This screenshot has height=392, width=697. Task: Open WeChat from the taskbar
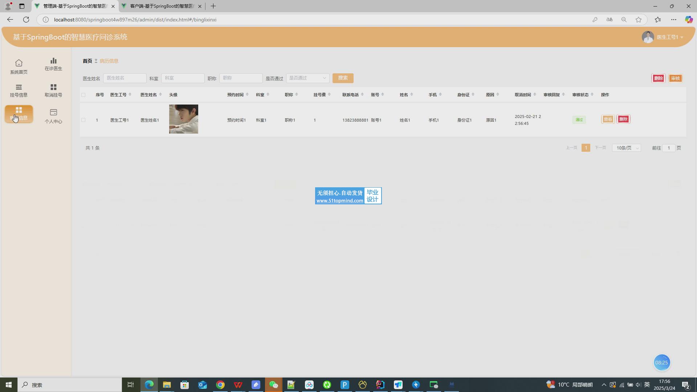pos(273,385)
